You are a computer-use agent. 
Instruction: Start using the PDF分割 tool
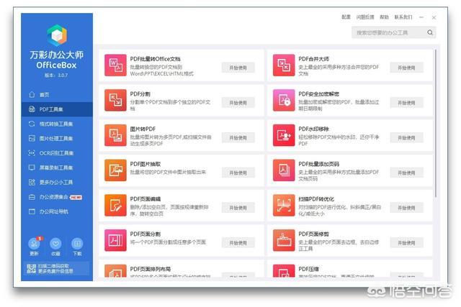click(238, 103)
